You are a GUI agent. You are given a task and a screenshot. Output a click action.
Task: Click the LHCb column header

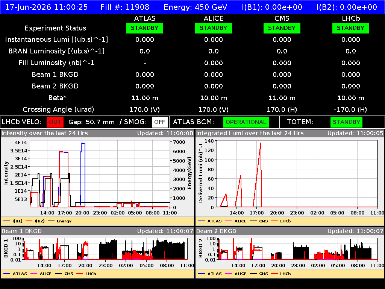pyautogui.click(x=351, y=18)
